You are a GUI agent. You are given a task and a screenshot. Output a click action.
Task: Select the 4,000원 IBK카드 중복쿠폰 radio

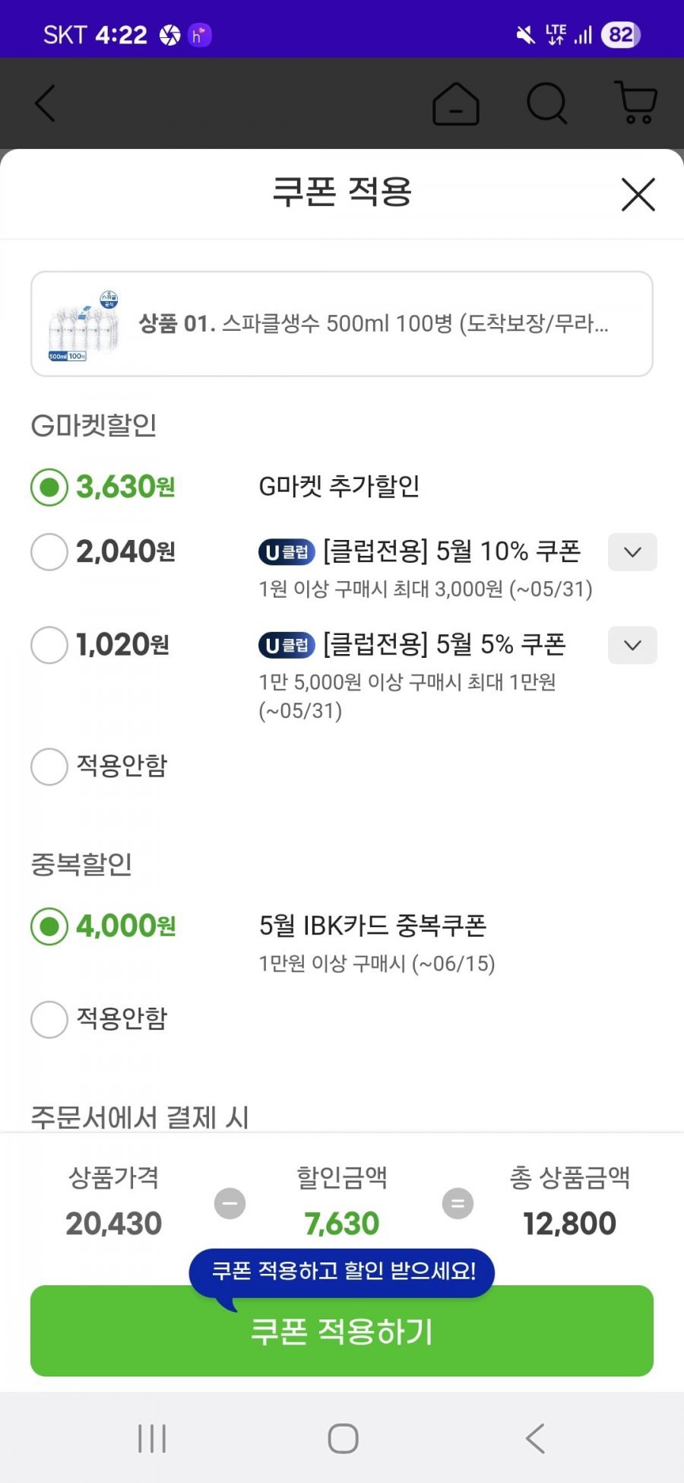tap(49, 926)
